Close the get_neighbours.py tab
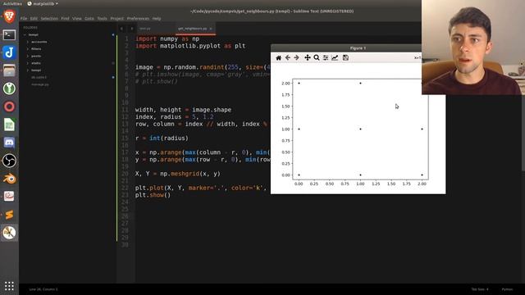Screen dimensions: 525x295 (211, 29)
